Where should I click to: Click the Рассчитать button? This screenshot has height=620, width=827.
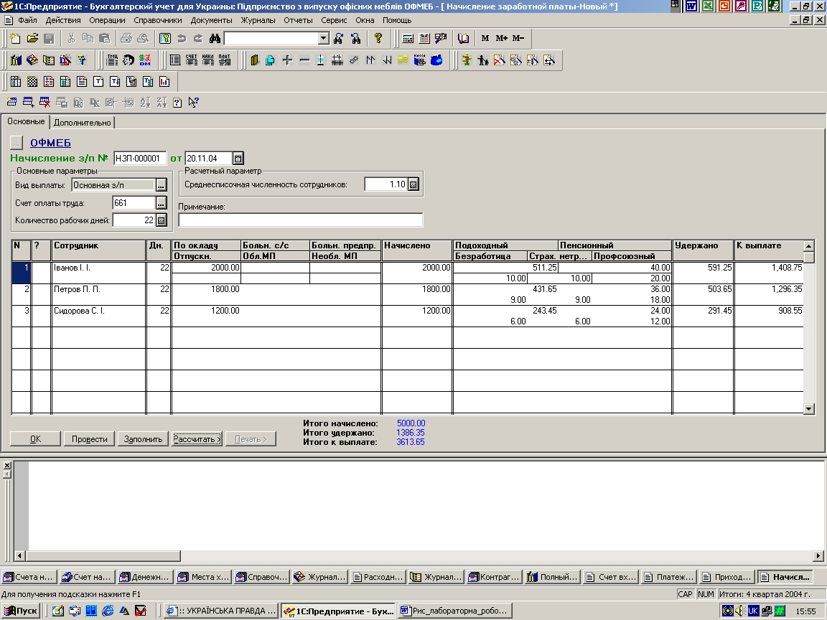pyautogui.click(x=197, y=439)
